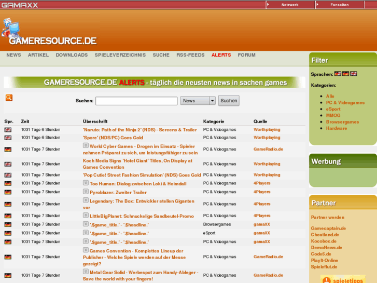377x283 pixels.
Task: Click '1031 Tage 6 Stunden' in Spore row
Action: [40, 138]
